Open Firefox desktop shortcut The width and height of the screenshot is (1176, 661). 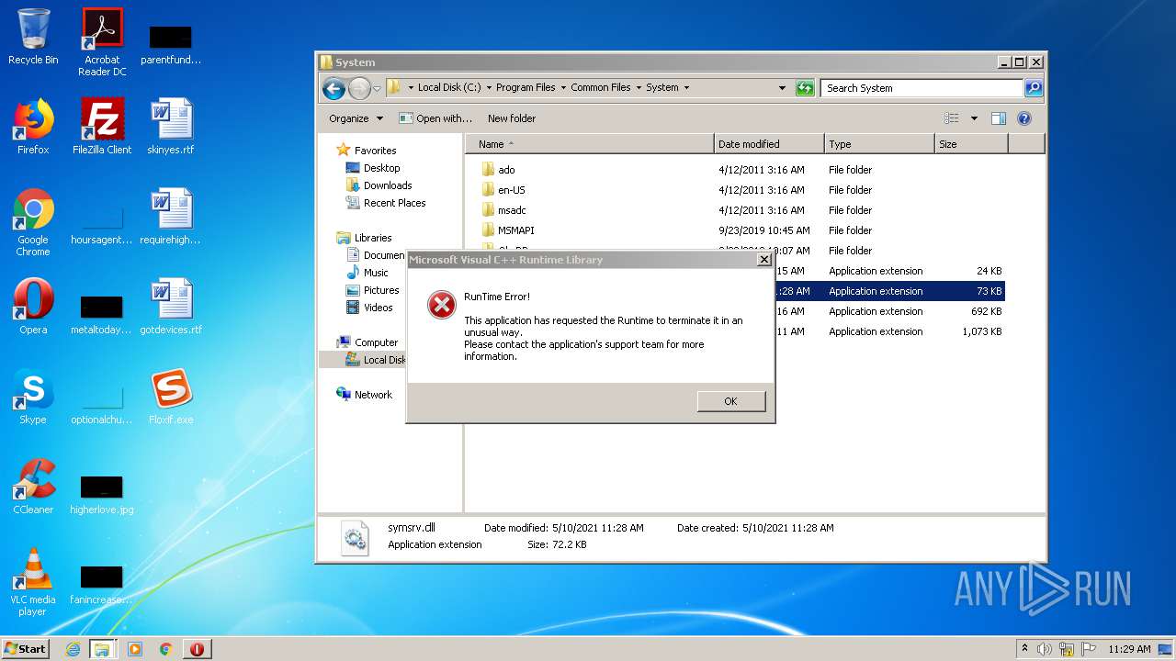33,127
